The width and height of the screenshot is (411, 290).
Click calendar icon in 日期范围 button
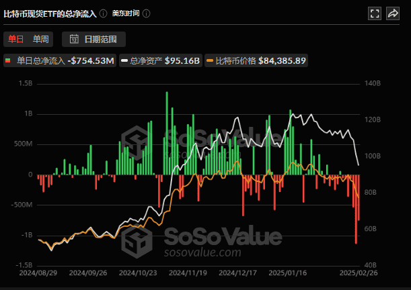coord(73,40)
